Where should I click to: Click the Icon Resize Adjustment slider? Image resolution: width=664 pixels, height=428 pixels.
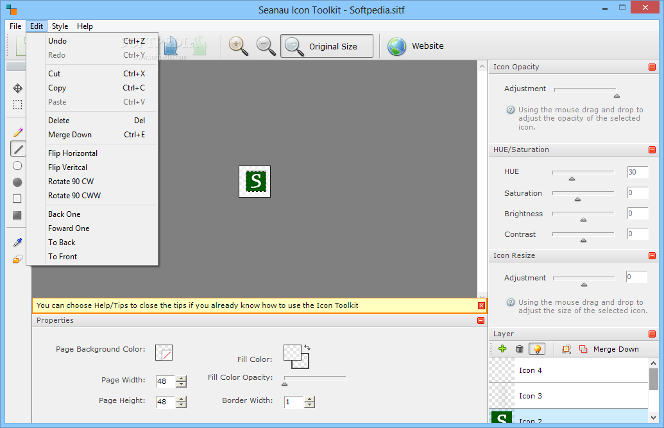click(584, 280)
